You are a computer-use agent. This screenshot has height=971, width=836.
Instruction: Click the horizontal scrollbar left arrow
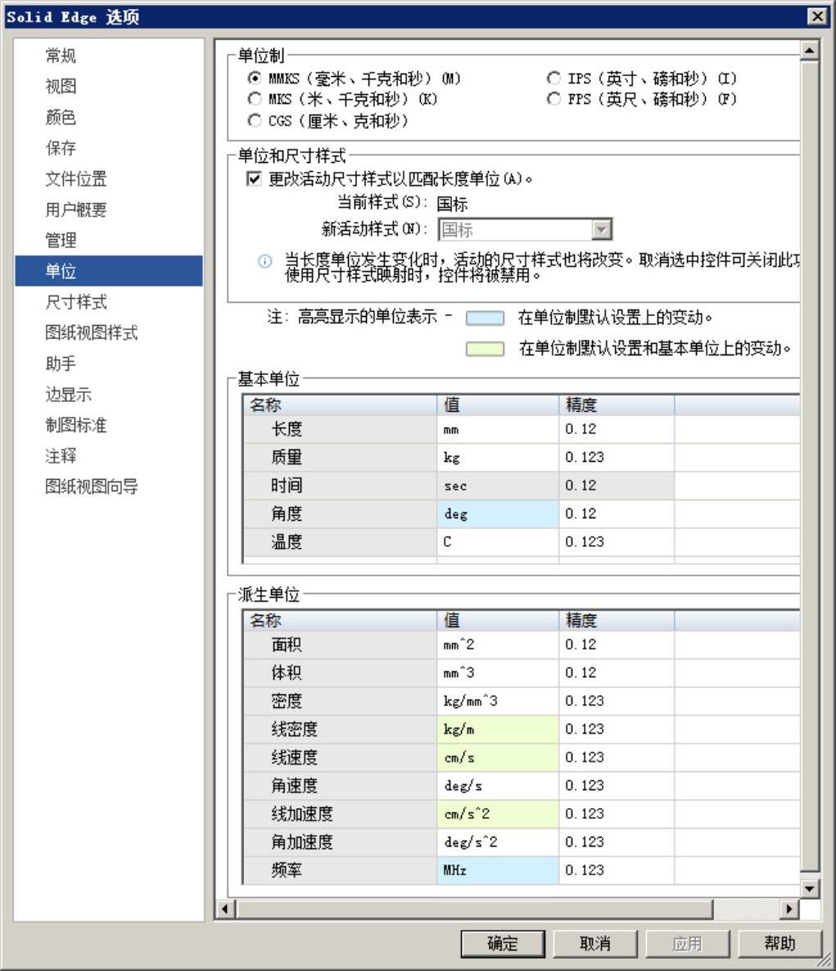point(224,909)
